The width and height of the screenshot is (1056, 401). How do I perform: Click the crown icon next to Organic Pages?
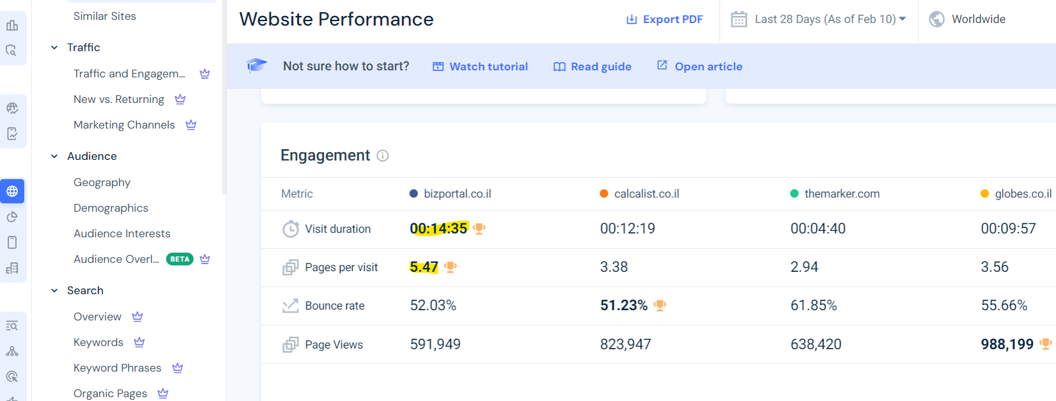click(163, 393)
